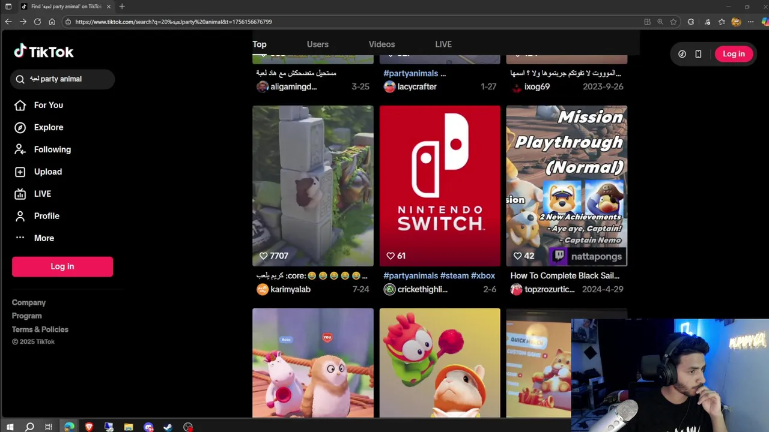The width and height of the screenshot is (769, 432).
Task: Open the #partyanimals hashtag beside #steam
Action: click(x=410, y=276)
